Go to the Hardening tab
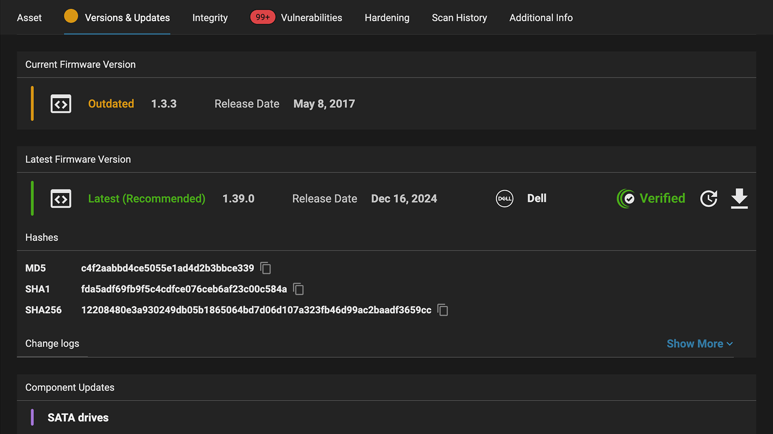The image size is (773, 434). (387, 18)
